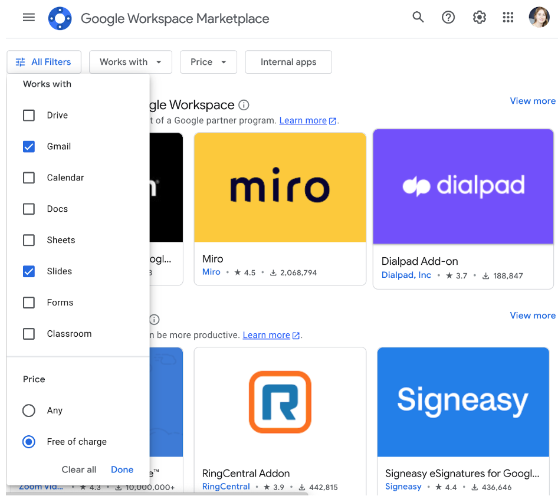Open the RingCentral logo thumbnail

pyautogui.click(x=280, y=402)
